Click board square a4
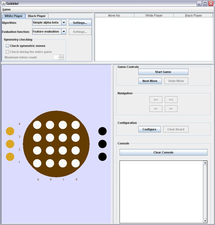This screenshot has width=215, height=225. coord(37,125)
